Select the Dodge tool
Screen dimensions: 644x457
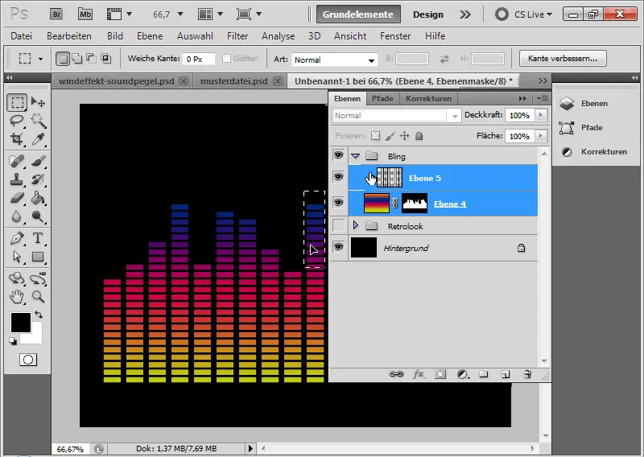pos(38,216)
